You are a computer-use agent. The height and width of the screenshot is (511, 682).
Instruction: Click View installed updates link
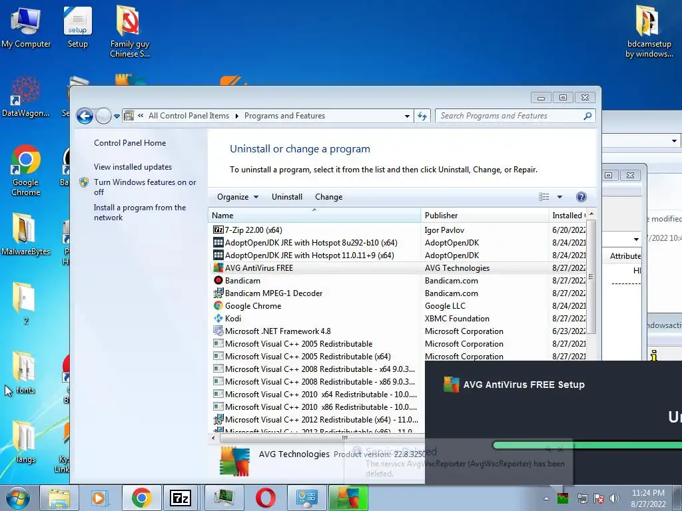[x=133, y=167]
